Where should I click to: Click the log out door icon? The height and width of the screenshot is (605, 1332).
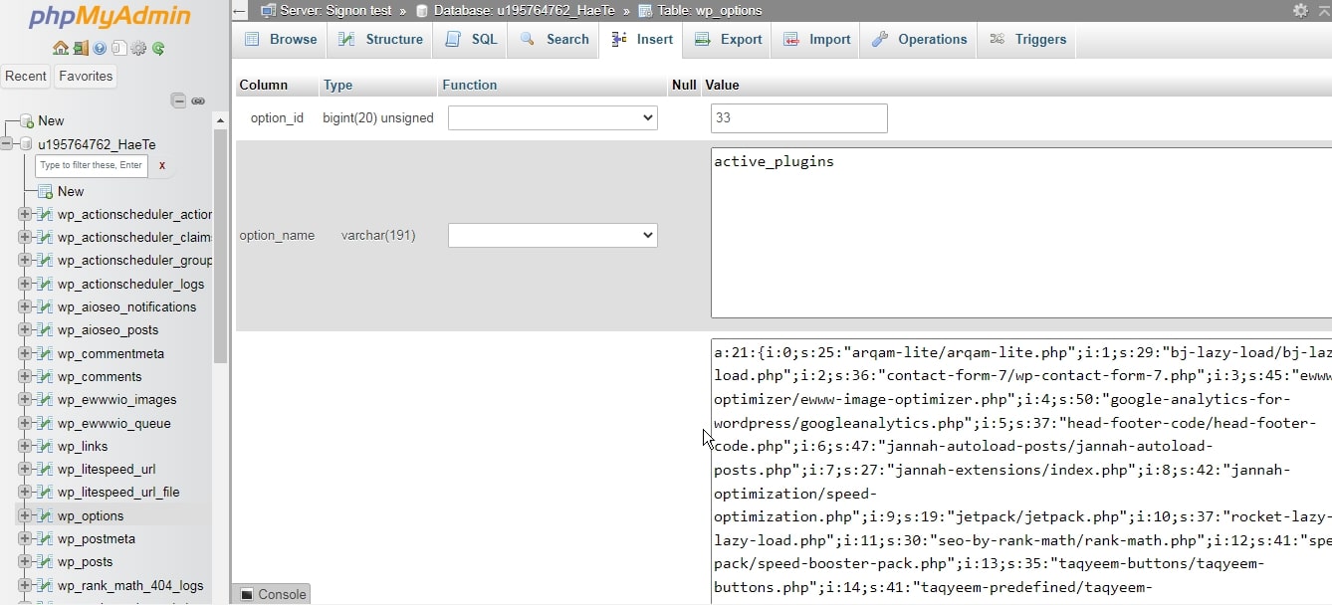click(x=80, y=48)
